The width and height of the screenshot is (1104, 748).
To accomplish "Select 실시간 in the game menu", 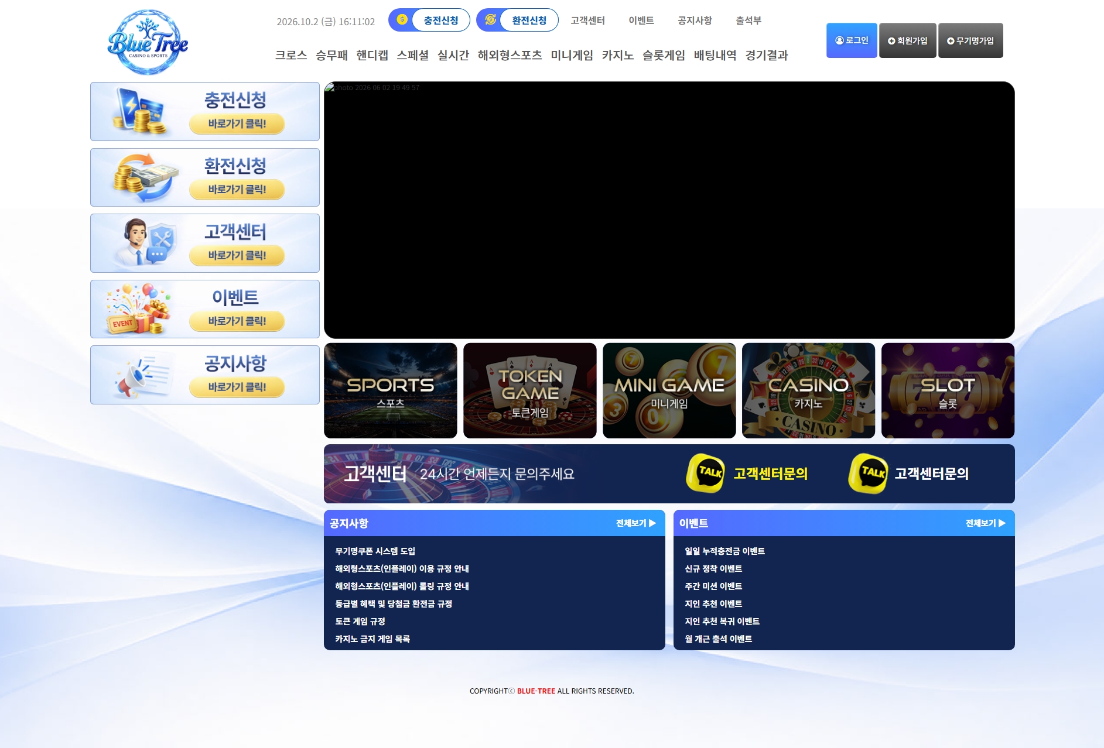I will (x=453, y=56).
